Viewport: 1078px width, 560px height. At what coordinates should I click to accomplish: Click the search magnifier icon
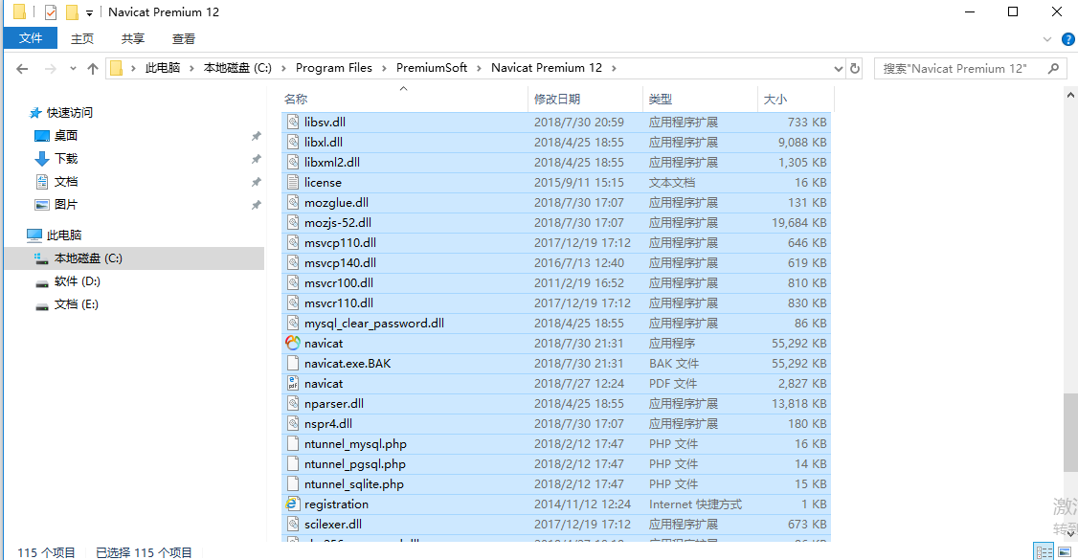click(1053, 68)
